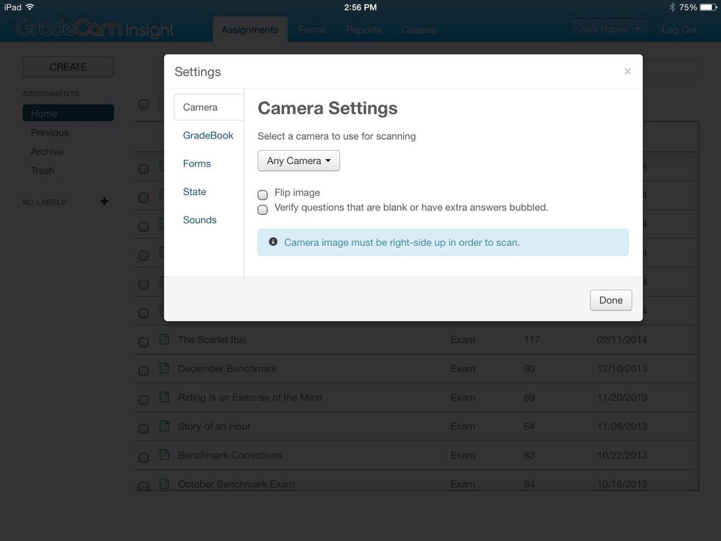Enable the Flip image checkbox
The height and width of the screenshot is (541, 721).
tap(263, 194)
